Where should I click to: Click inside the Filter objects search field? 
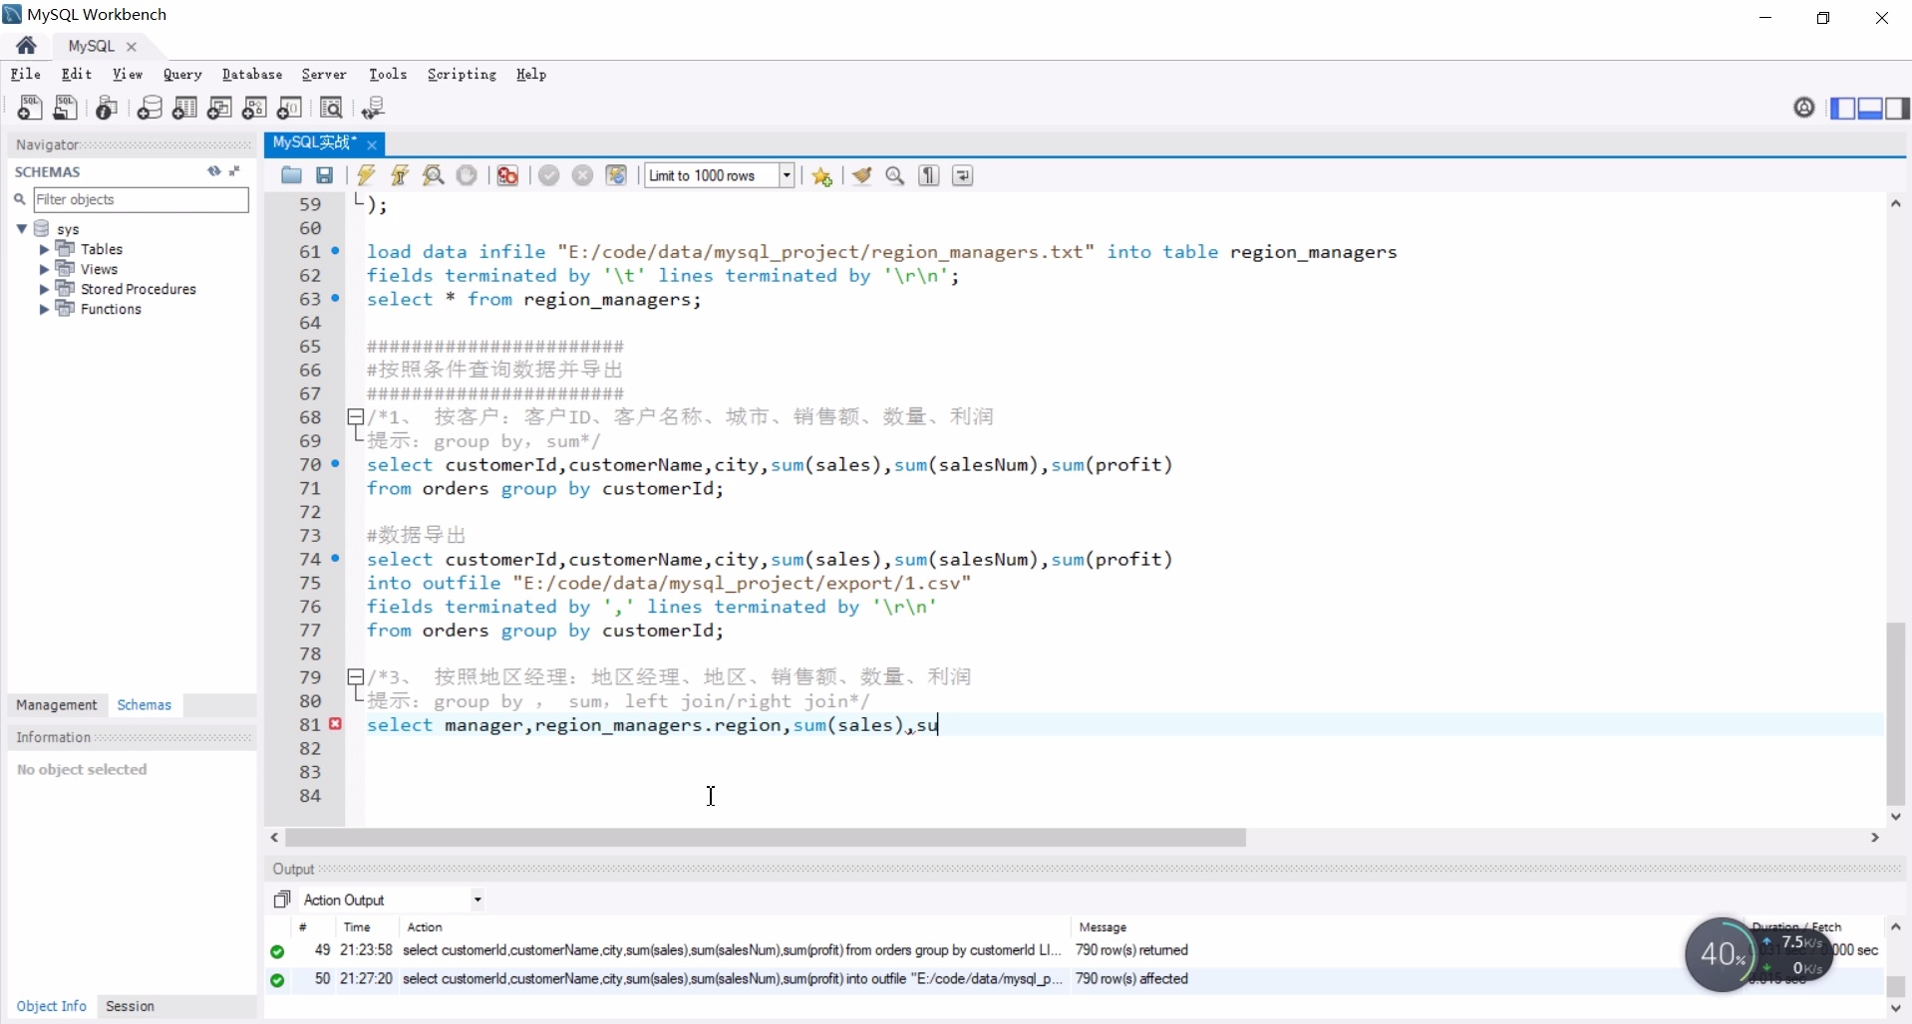pyautogui.click(x=140, y=199)
